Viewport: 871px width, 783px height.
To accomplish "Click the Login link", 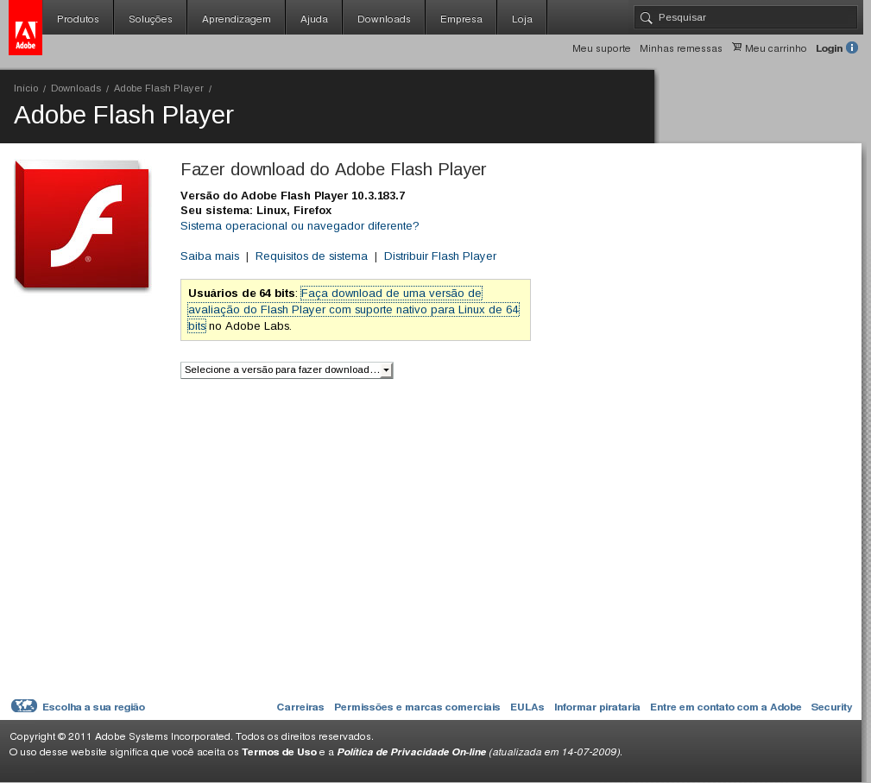I will pyautogui.click(x=829, y=48).
